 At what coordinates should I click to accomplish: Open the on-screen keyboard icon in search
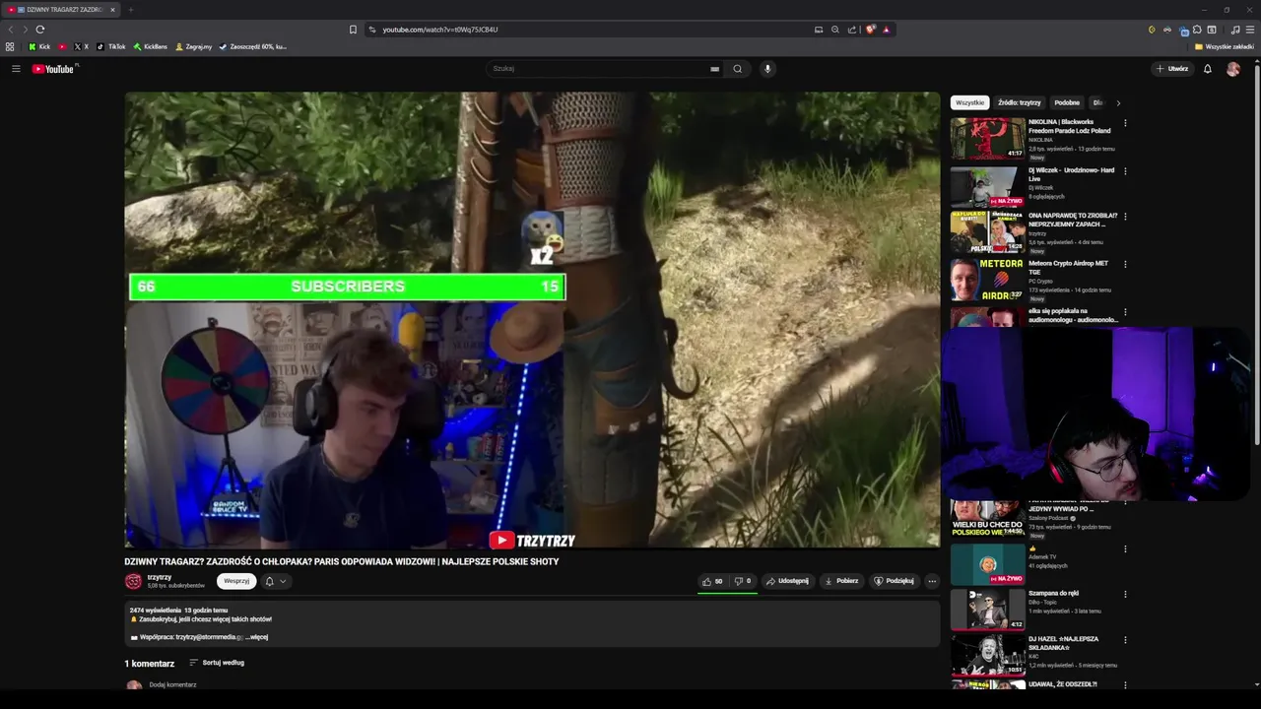[714, 69]
